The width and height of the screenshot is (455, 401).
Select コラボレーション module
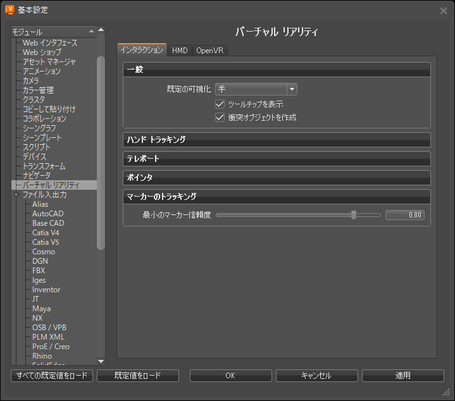point(45,119)
